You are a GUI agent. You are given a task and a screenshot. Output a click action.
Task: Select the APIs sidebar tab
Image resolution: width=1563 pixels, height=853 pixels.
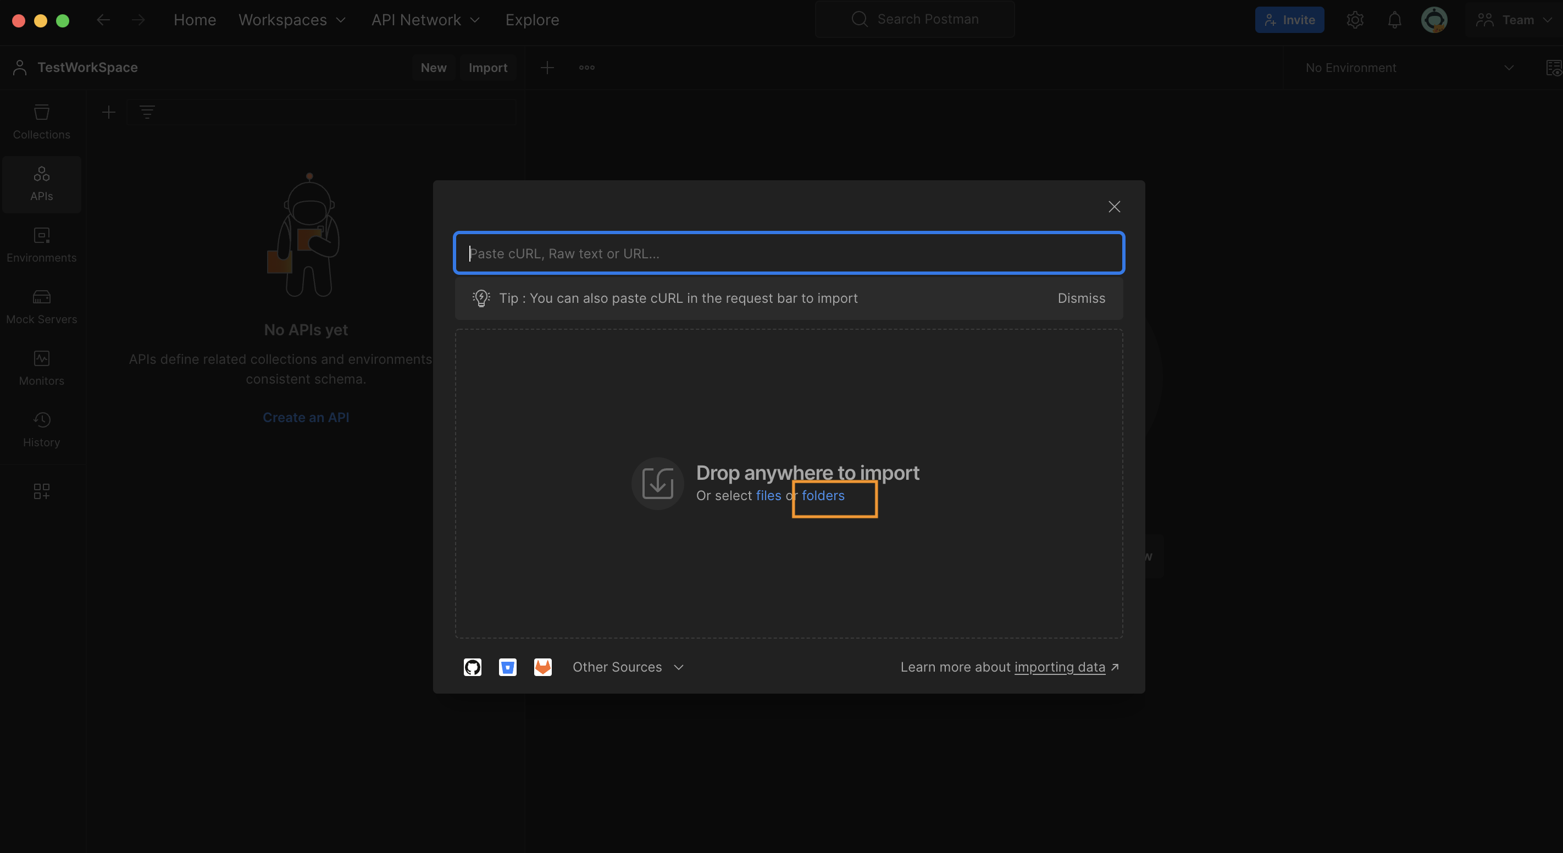pos(41,184)
